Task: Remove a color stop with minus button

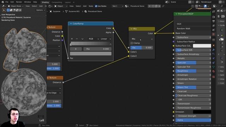Action: click(x=77, y=39)
